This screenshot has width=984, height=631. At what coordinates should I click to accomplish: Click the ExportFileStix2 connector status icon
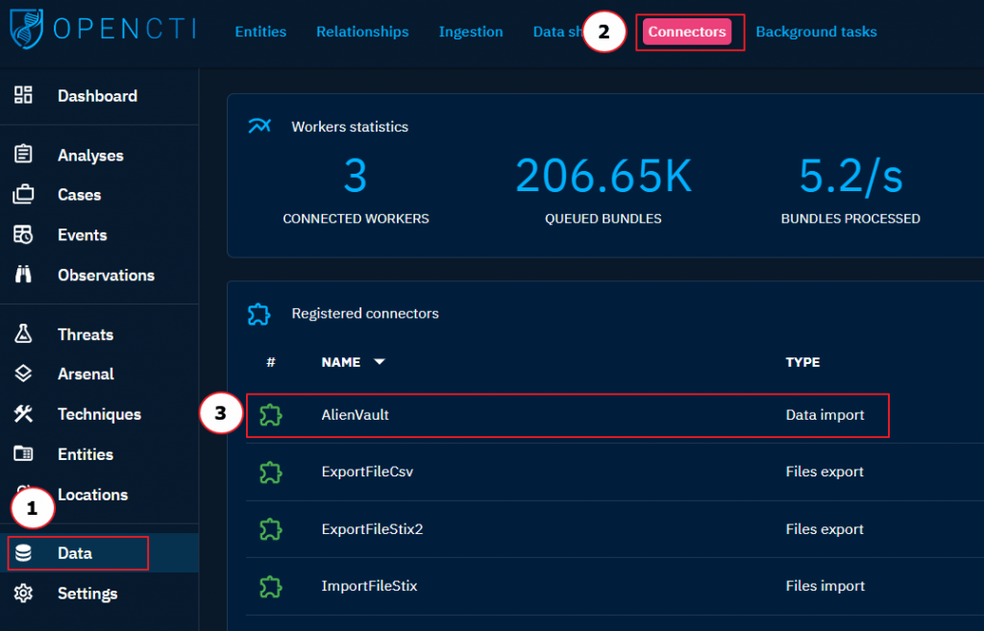click(x=270, y=529)
